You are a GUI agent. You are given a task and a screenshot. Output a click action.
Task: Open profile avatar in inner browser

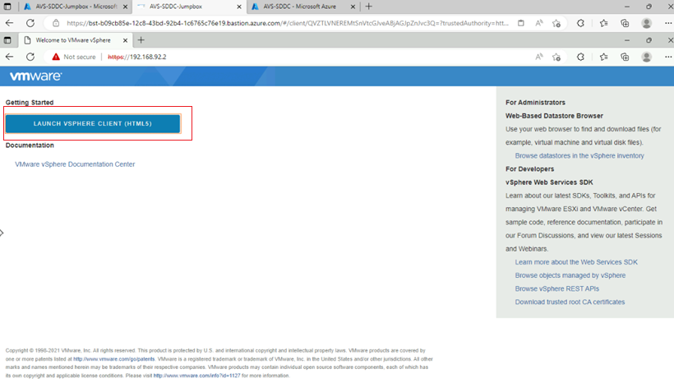click(x=647, y=57)
